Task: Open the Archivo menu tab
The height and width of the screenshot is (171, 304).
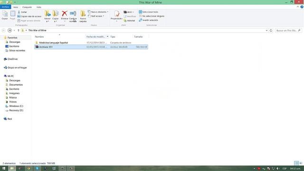Action: coord(5,7)
